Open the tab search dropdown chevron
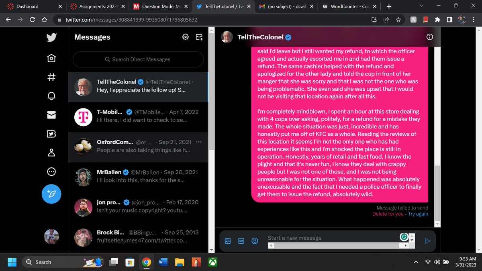 point(421,6)
